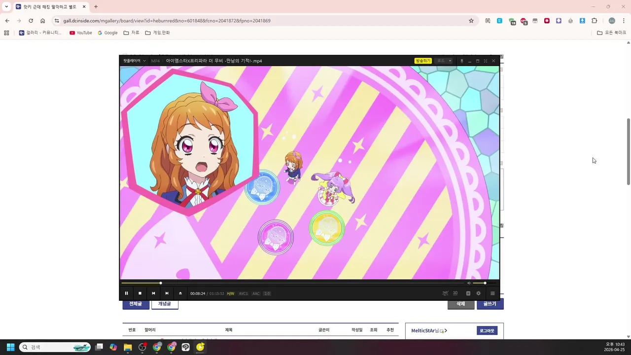This screenshot has width=631, height=355.
Task: Open a new Chrome tab
Action: [x=96, y=6]
